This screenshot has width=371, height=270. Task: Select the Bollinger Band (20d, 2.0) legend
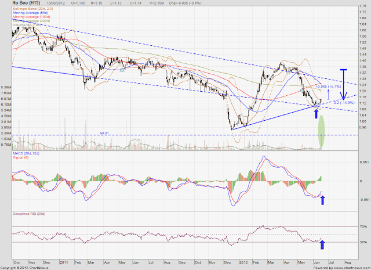(x=32, y=9)
